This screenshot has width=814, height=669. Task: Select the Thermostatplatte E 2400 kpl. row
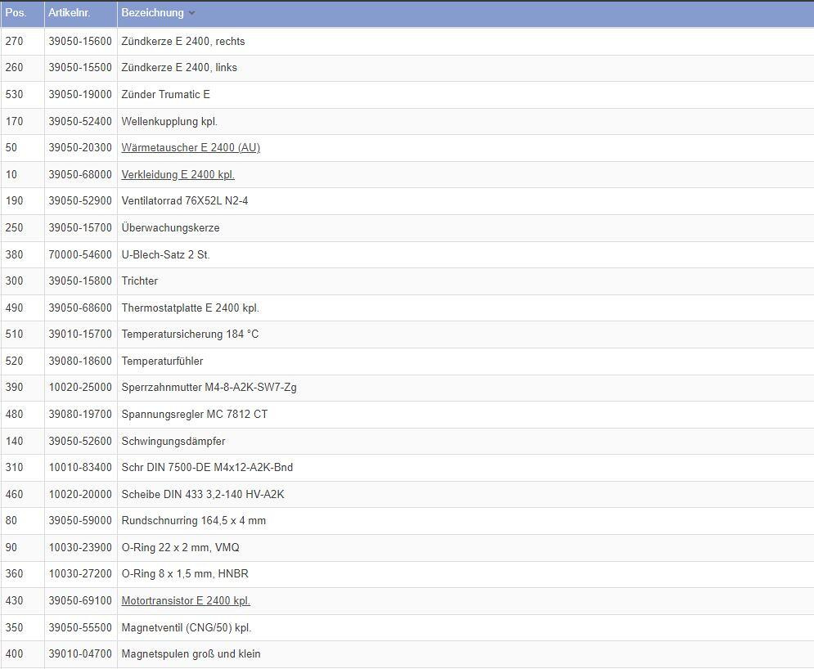point(190,308)
